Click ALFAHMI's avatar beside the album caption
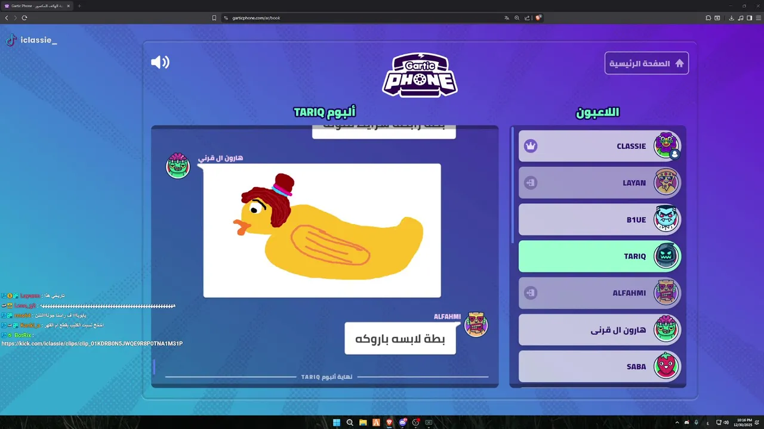Screen dimensions: 764x429 (x=476, y=324)
